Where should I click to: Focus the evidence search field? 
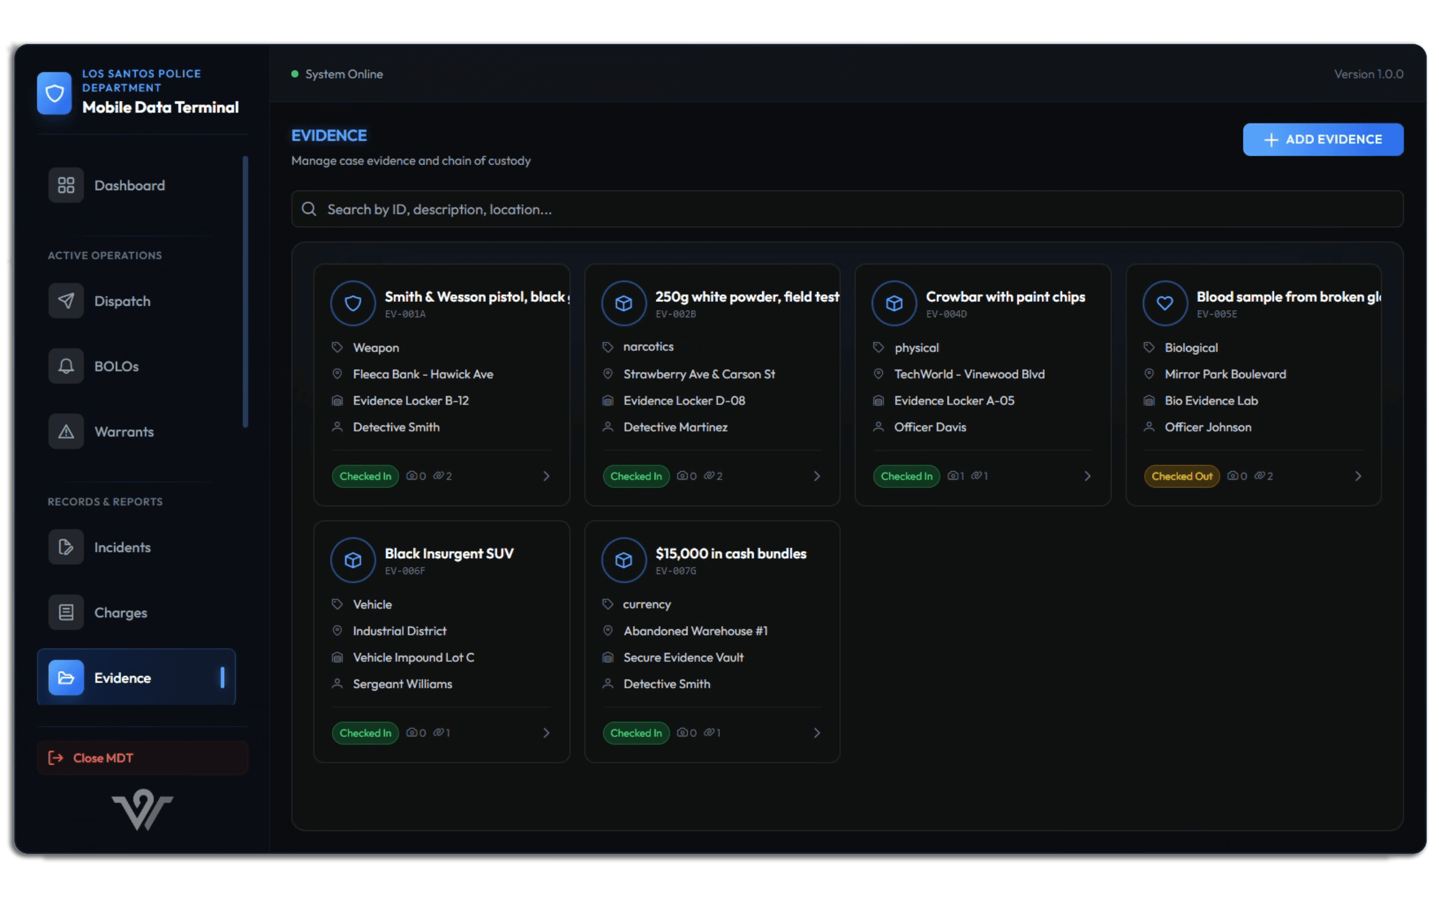point(847,209)
